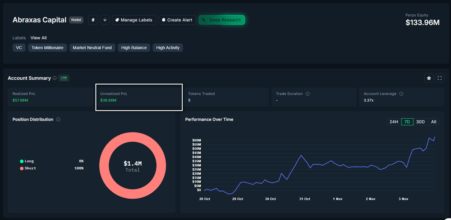
Task: Select the 7D tab above the chart
Action: 407,122
